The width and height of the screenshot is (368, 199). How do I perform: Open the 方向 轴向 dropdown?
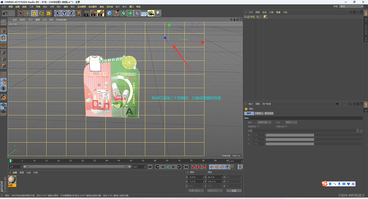(291, 122)
